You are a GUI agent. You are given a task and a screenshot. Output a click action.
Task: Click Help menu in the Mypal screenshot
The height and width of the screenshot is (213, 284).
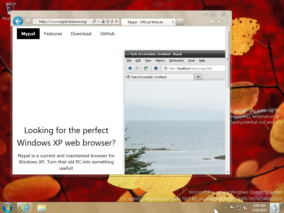click(x=202, y=60)
